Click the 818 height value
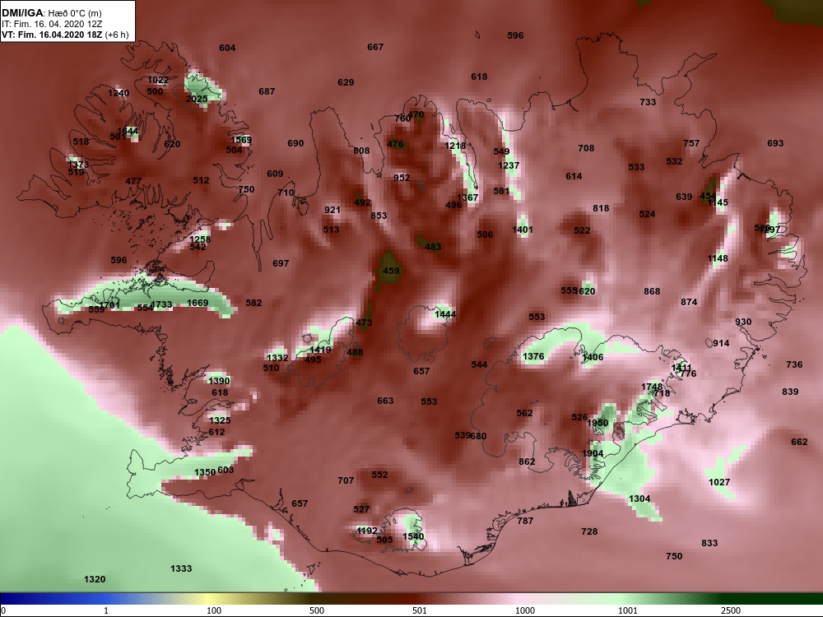823x617 pixels. (x=601, y=208)
